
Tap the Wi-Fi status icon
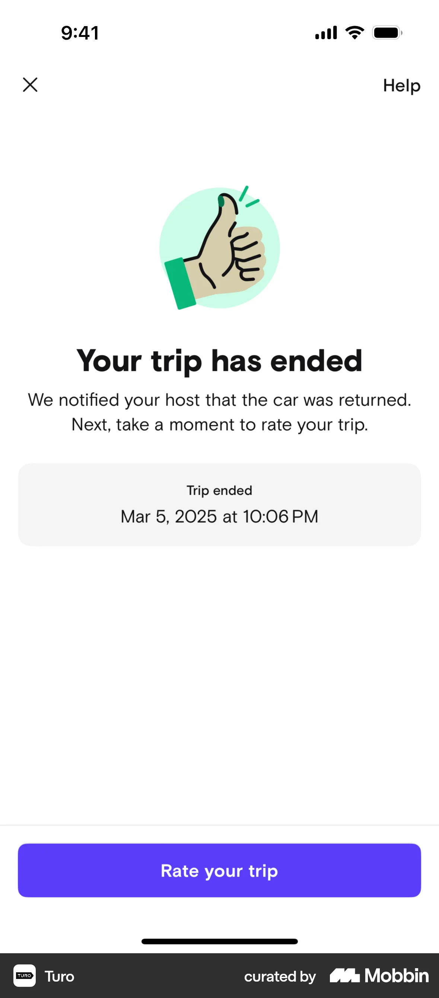[x=355, y=32]
